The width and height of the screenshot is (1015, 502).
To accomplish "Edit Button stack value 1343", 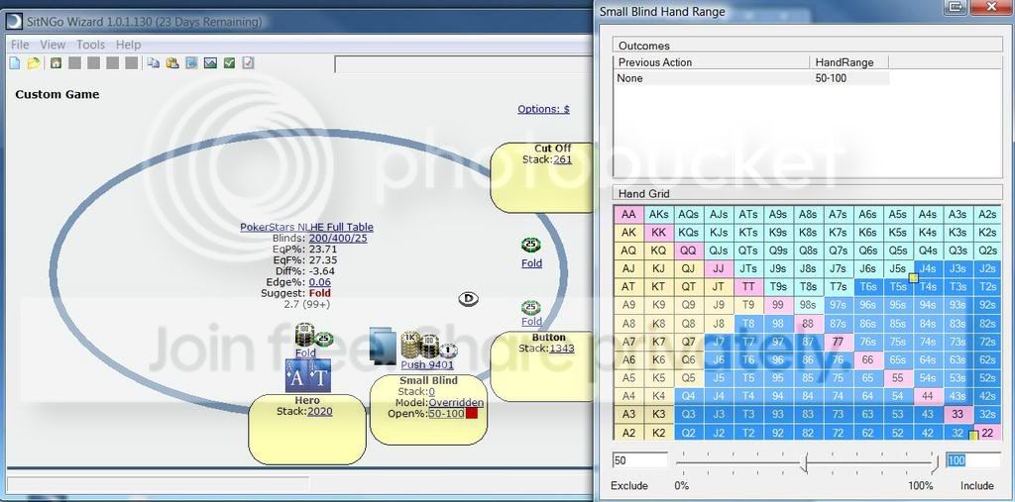I will click(x=562, y=349).
